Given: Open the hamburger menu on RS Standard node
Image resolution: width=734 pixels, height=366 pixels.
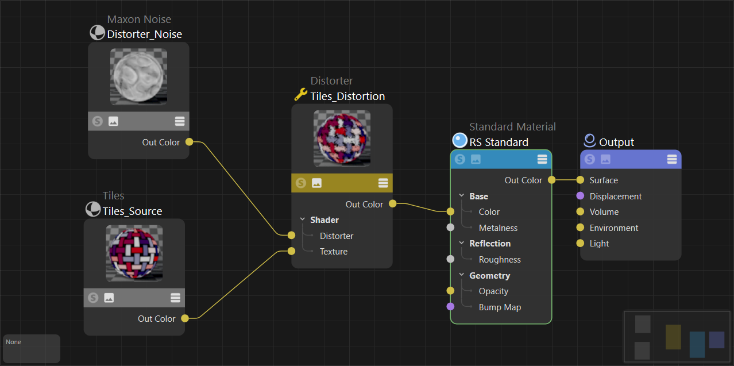Looking at the screenshot, I should [x=542, y=160].
